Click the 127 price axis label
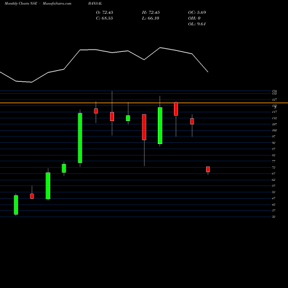Image resolution: width=288 pixels, height=288 pixels. [x=275, y=100]
